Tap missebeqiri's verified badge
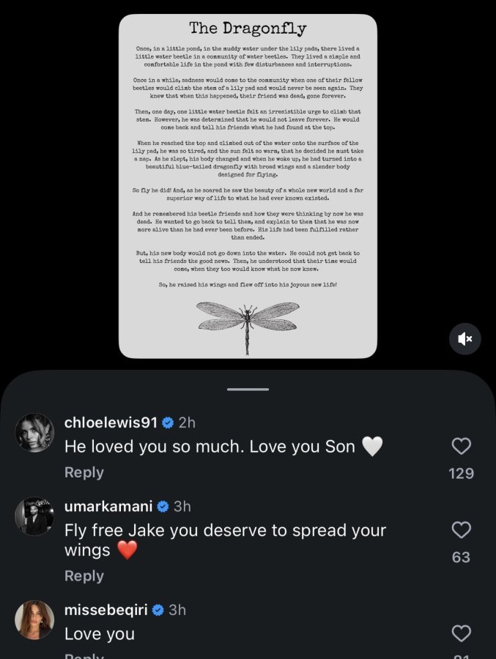 click(x=158, y=610)
